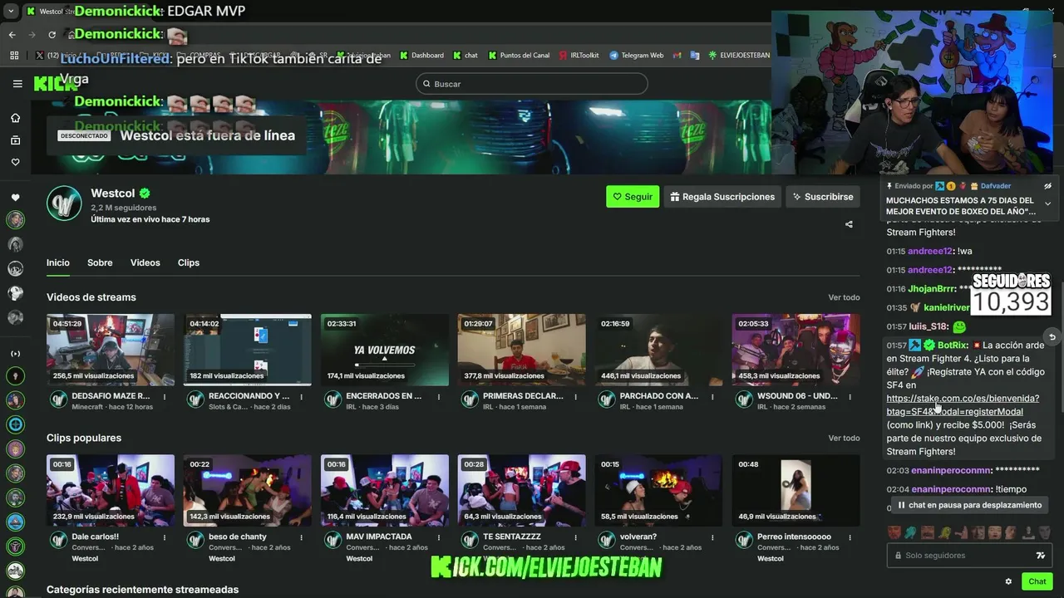Image resolution: width=1064 pixels, height=598 pixels.
Task: Play the Dale carlos!! clip
Action: point(111,490)
